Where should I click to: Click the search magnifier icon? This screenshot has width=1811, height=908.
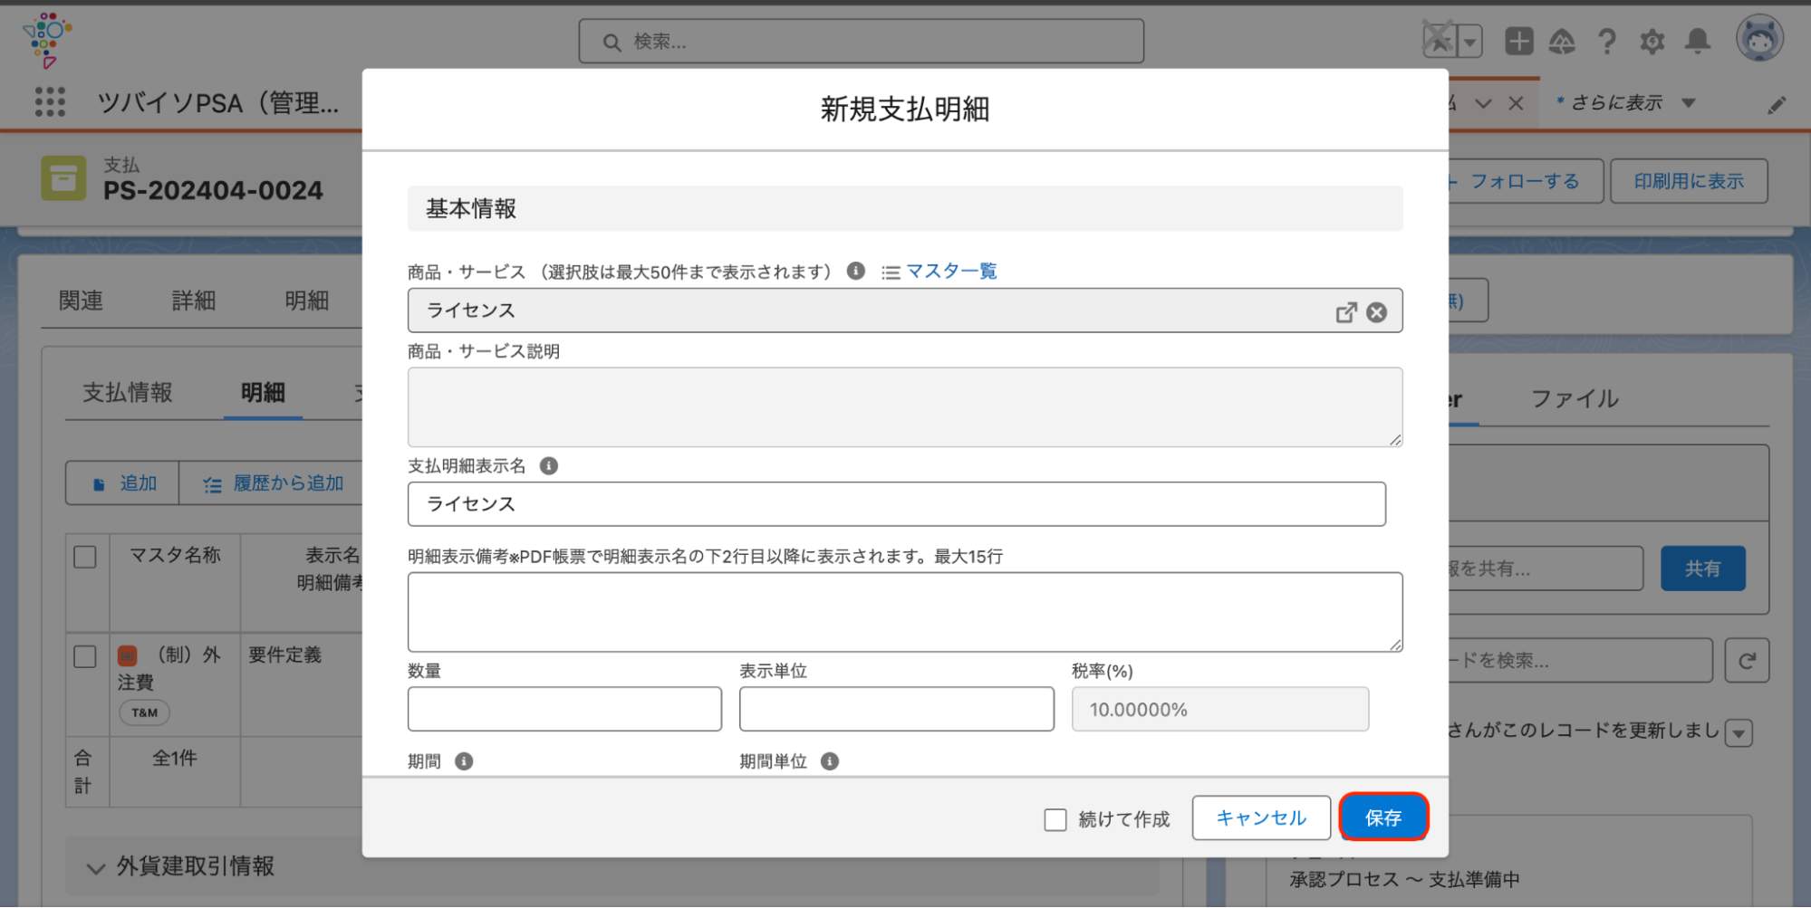[x=612, y=43]
